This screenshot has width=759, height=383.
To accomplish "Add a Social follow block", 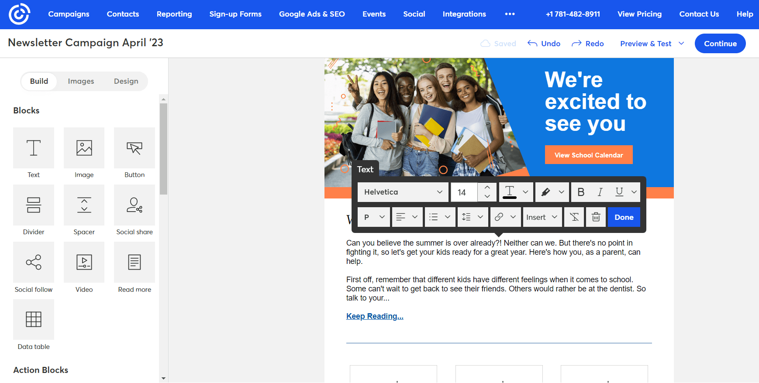I will click(x=34, y=262).
